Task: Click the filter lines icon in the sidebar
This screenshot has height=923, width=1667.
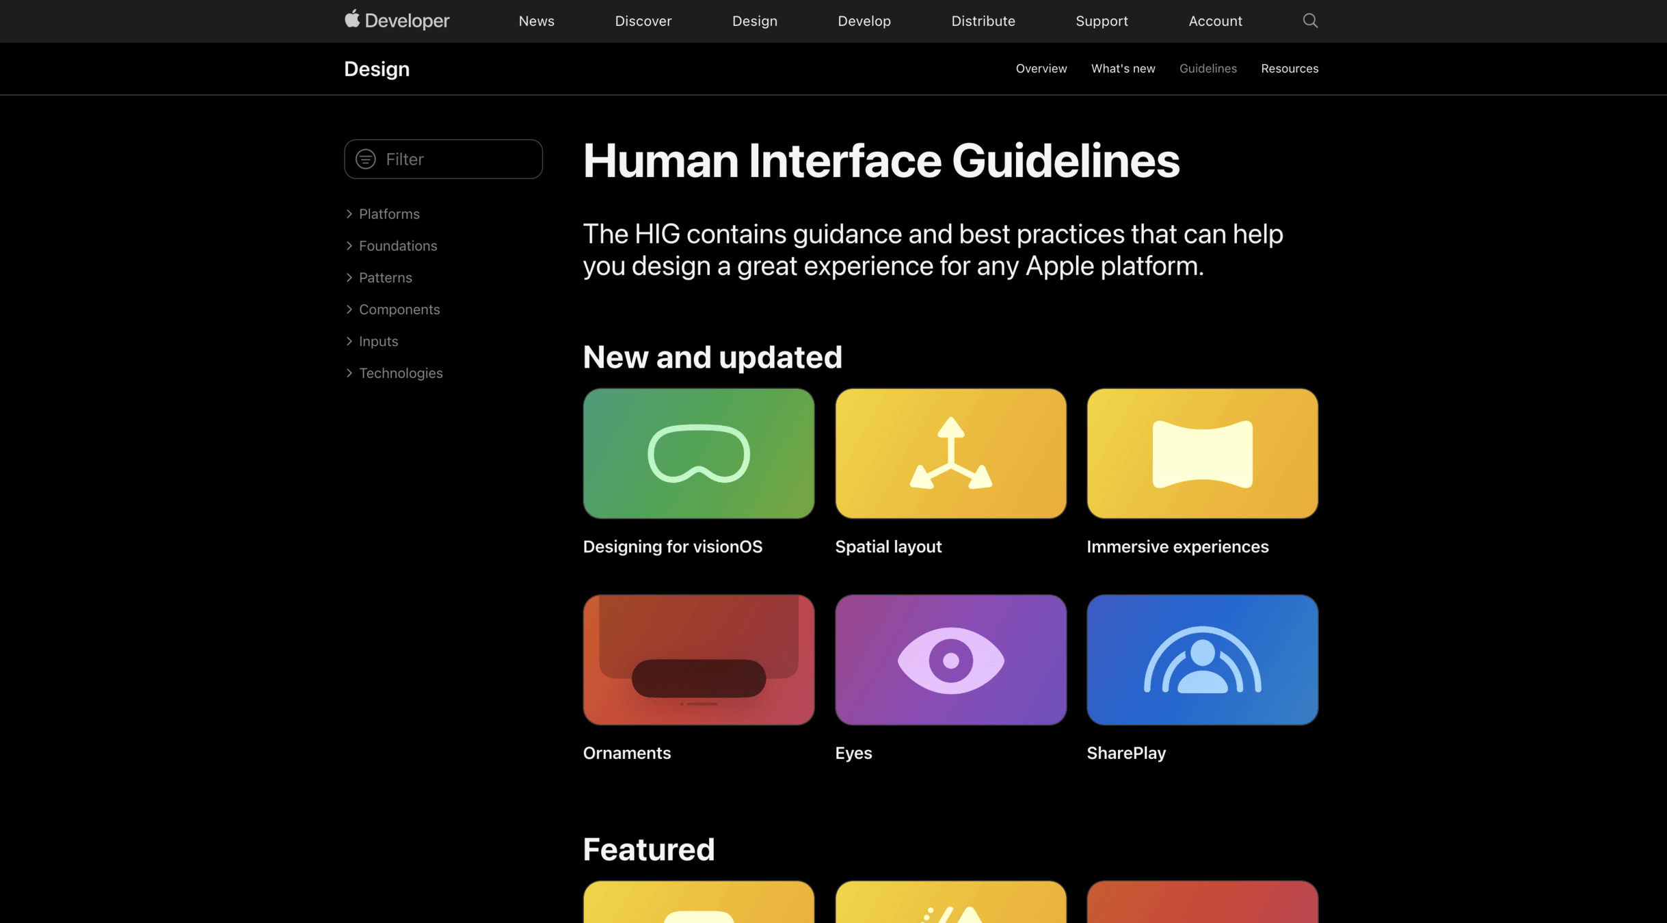Action: point(366,159)
